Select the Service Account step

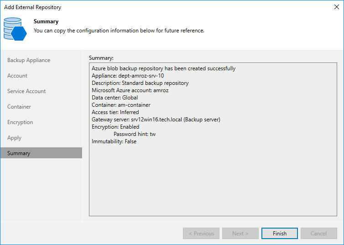pyautogui.click(x=26, y=91)
